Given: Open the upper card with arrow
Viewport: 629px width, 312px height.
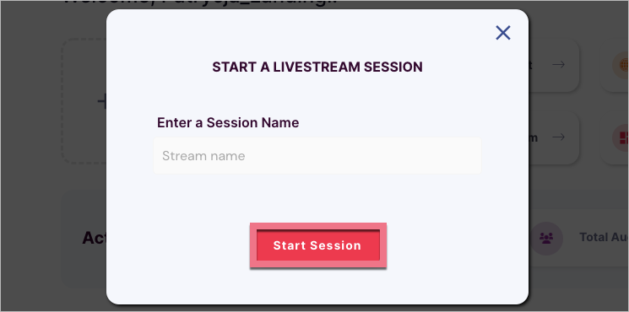Looking at the screenshot, I should (554, 65).
